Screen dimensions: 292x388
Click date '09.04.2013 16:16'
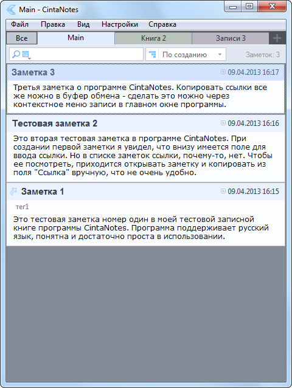pyautogui.click(x=253, y=123)
